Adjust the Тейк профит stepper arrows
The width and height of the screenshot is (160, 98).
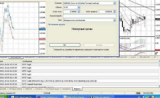[x=114, y=12]
